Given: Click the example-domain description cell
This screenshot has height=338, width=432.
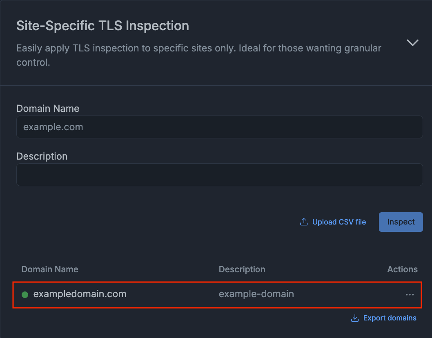Looking at the screenshot, I should click(x=256, y=294).
